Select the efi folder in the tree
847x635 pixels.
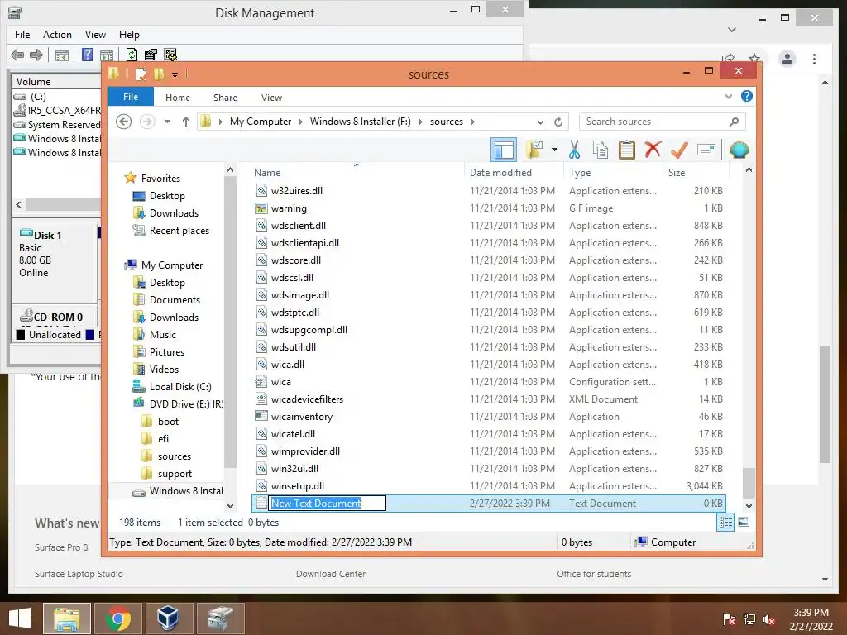click(x=163, y=439)
